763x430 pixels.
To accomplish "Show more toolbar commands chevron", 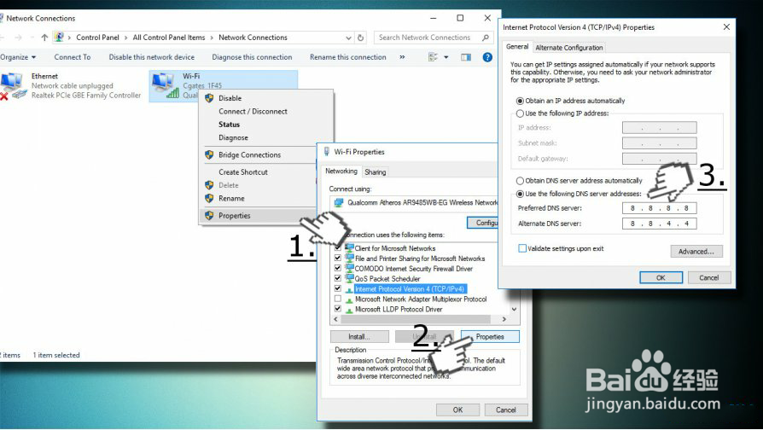I will click(402, 57).
